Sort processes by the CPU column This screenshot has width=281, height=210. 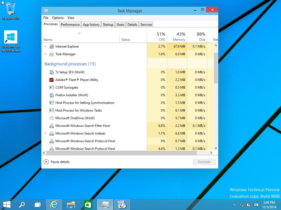pos(157,37)
